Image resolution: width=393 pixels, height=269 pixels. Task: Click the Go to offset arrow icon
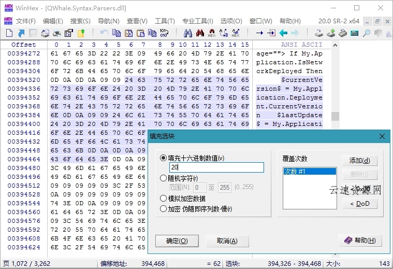coord(259,33)
